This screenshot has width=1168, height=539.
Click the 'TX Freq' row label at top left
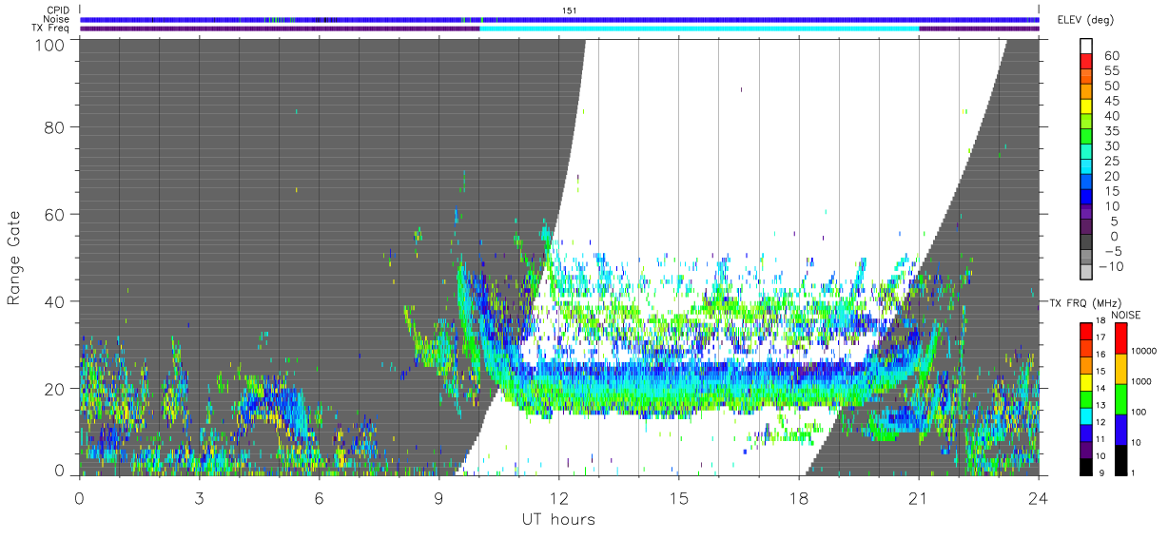50,29
